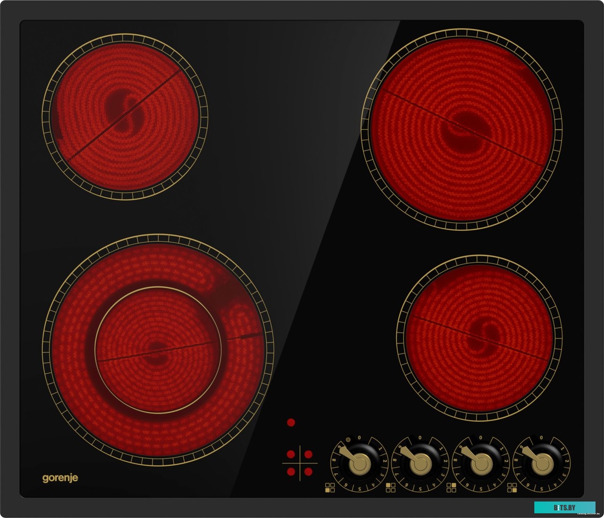Click the second brass knob from left
This screenshot has height=518, width=604.
420,464
